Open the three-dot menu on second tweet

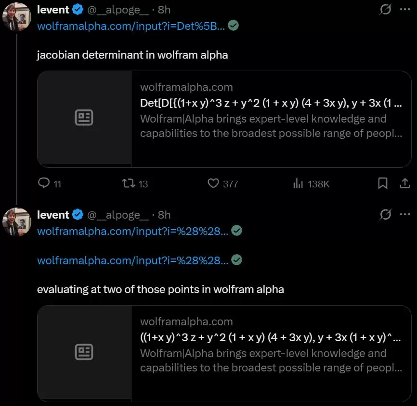click(x=405, y=214)
